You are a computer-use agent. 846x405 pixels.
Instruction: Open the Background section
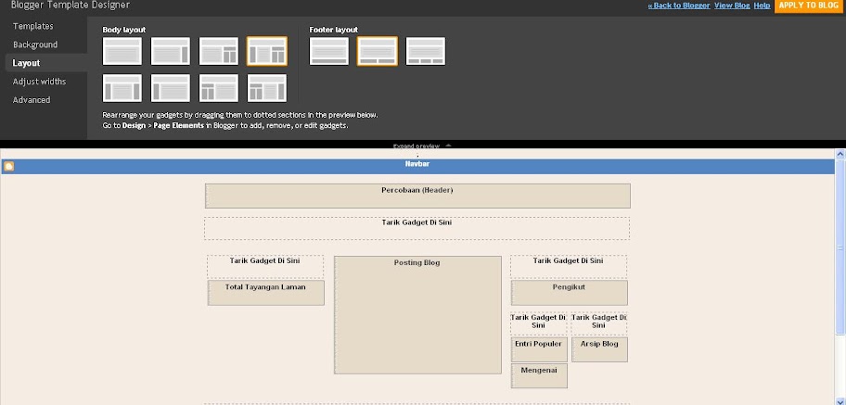tap(35, 44)
